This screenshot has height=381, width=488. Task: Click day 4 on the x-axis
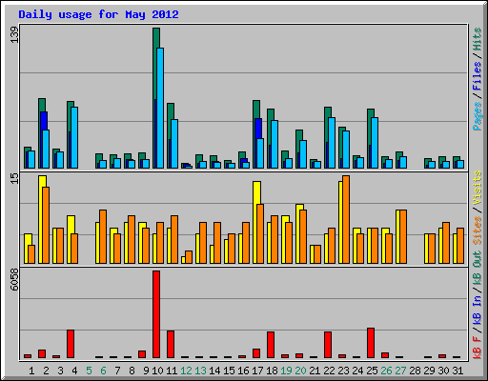(74, 371)
